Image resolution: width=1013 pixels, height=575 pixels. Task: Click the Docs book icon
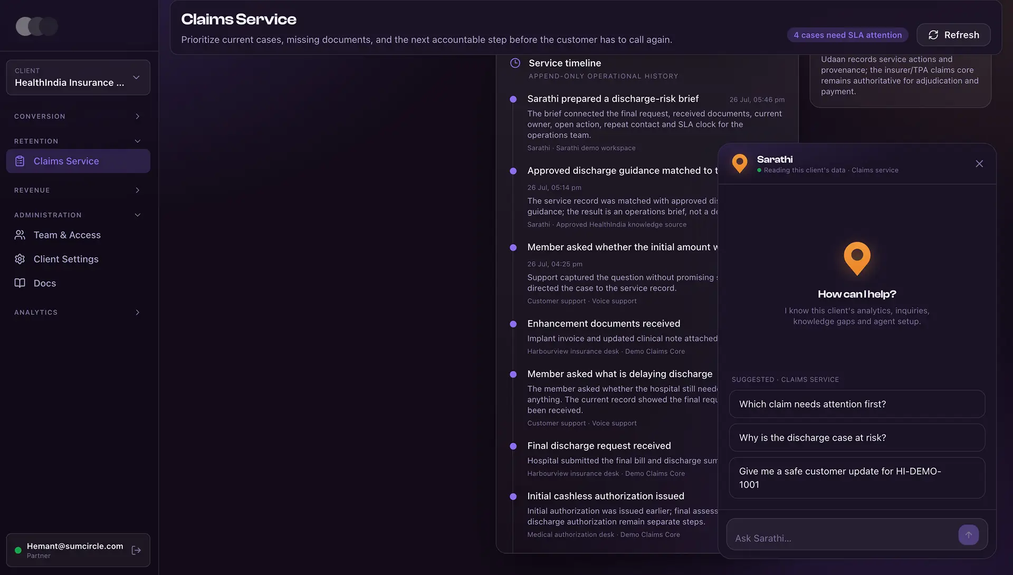20,283
